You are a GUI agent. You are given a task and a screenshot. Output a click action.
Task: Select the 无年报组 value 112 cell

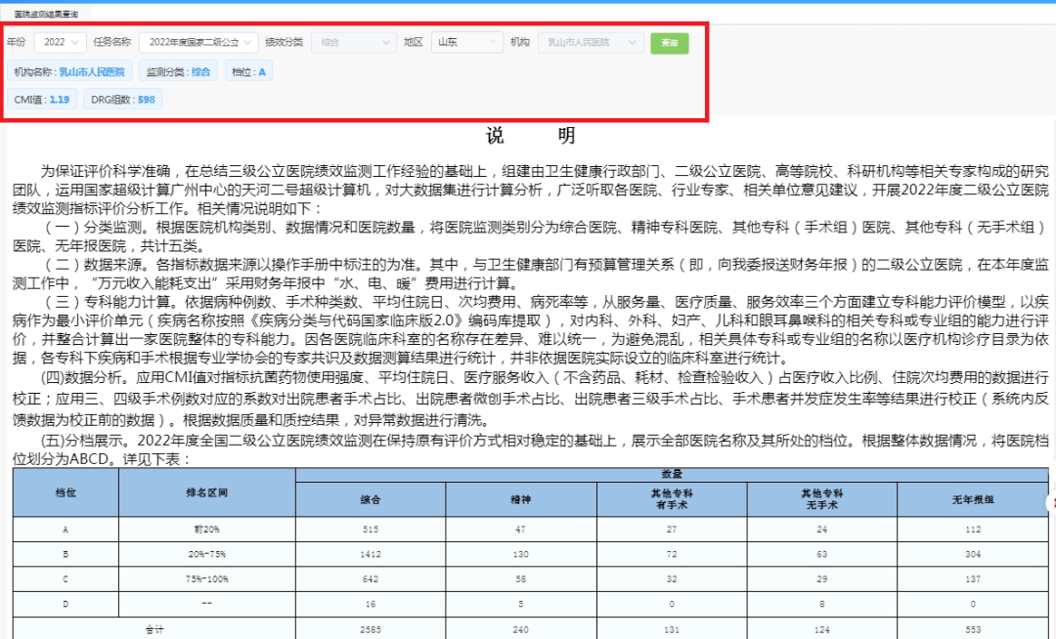point(973,530)
